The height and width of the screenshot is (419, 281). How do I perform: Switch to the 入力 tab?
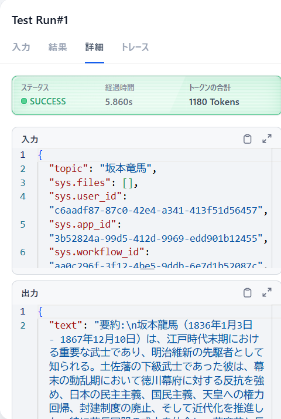pos(21,47)
